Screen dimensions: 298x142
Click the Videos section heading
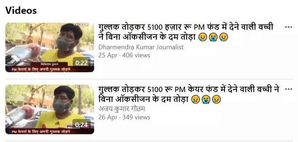pos(21,10)
